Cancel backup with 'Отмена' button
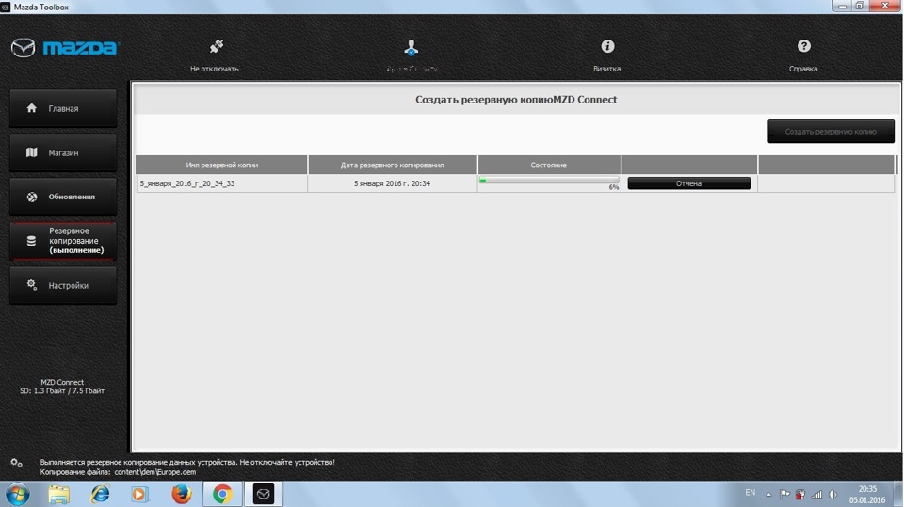This screenshot has height=507, width=904. click(x=689, y=183)
